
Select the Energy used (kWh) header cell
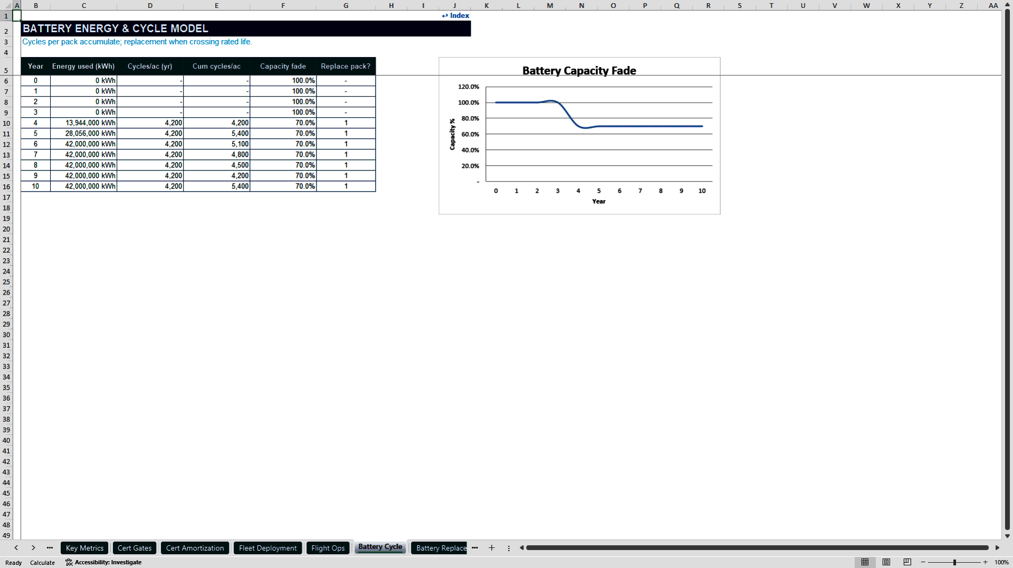(x=84, y=66)
